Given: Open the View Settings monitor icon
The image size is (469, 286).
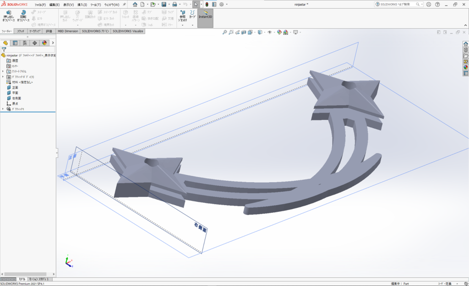Looking at the screenshot, I should coord(295,32).
